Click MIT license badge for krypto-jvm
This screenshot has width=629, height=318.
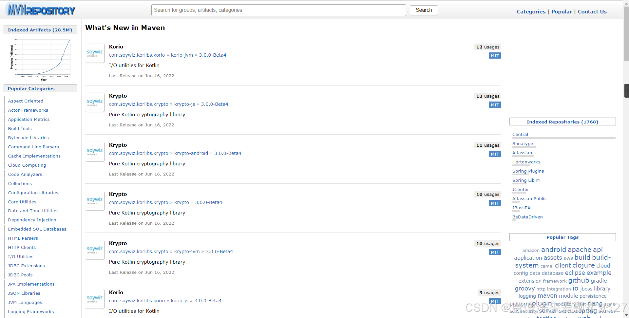click(495, 252)
